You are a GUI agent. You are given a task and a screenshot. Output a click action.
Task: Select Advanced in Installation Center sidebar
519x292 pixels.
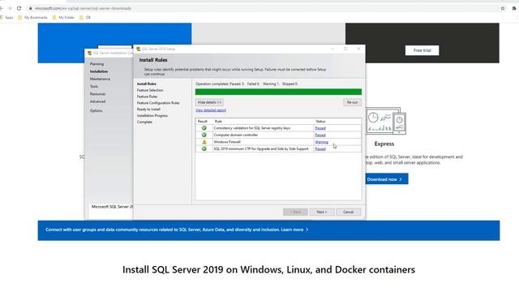click(x=97, y=101)
